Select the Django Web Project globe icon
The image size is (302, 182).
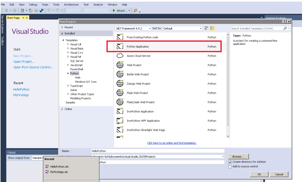pos(120,84)
